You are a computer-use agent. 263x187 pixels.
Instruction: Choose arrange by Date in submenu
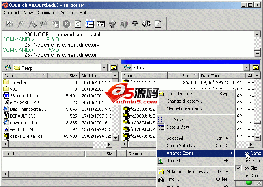(x=252, y=176)
